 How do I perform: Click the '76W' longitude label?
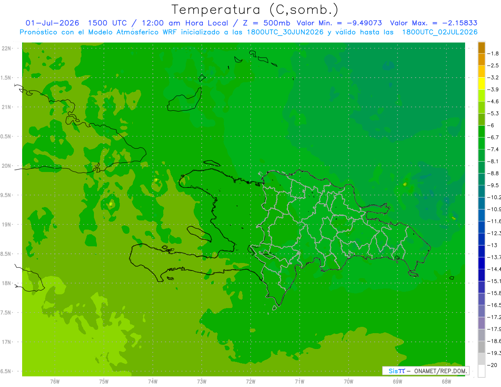coord(55,381)
